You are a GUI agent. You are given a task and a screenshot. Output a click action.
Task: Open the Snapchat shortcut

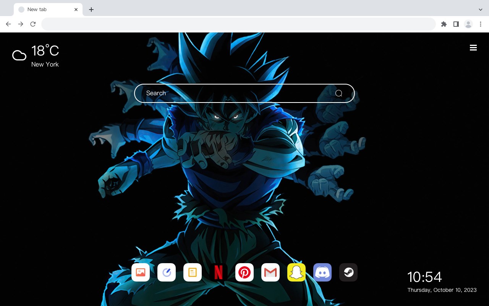click(296, 272)
